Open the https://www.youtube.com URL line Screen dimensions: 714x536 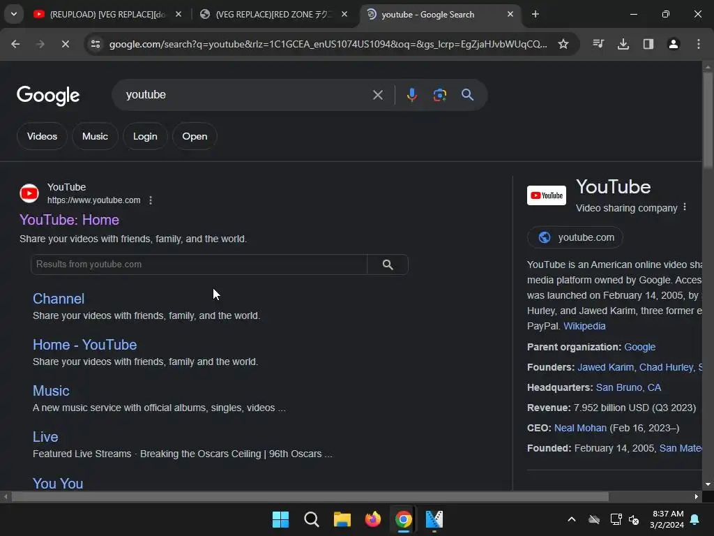tap(94, 200)
